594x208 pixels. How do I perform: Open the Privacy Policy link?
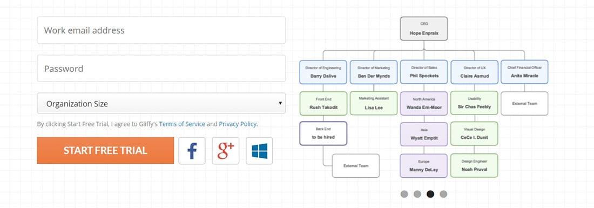[x=238, y=124]
